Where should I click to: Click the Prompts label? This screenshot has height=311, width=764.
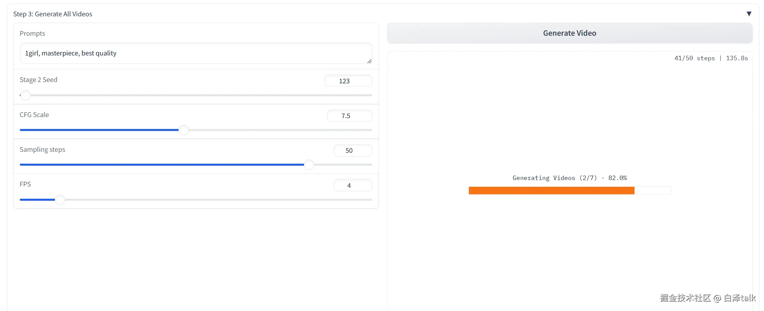click(x=32, y=33)
